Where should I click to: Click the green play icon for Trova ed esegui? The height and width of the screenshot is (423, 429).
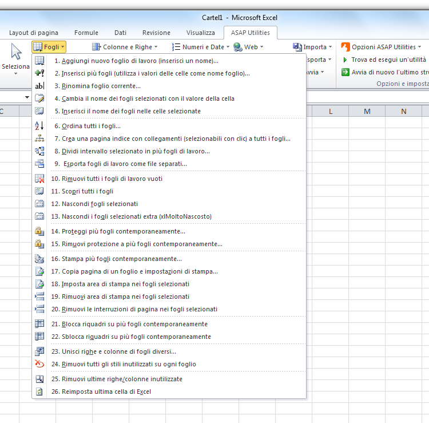tap(345, 60)
